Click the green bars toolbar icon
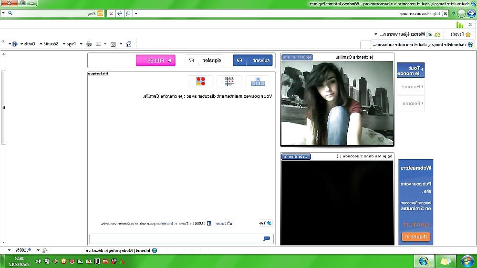The height and width of the screenshot is (268, 477). pos(460,25)
